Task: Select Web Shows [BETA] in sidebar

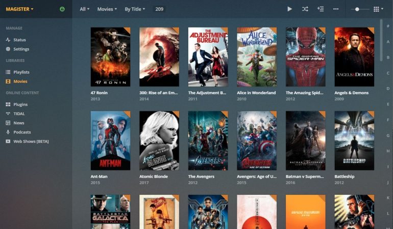Action: [31, 141]
